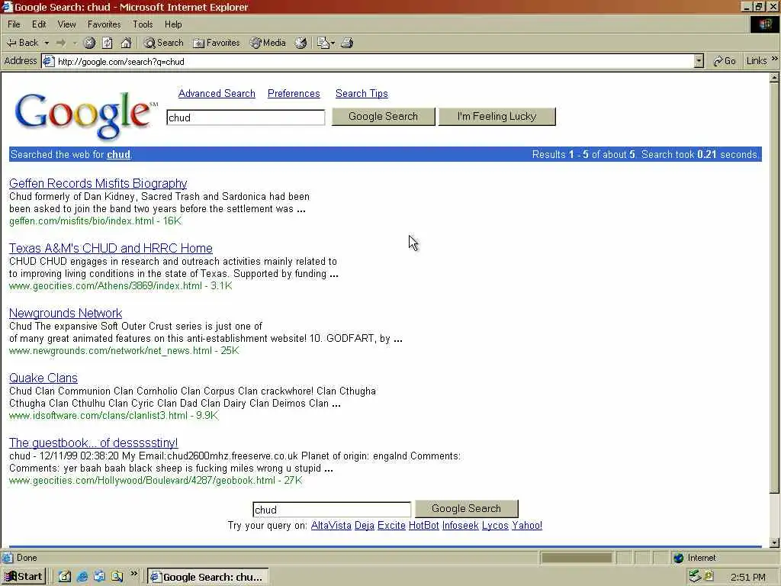Open the File menu

coord(14,24)
